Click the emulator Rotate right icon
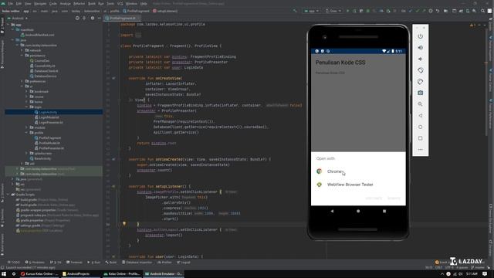The image size is (494, 278). (x=420, y=82)
